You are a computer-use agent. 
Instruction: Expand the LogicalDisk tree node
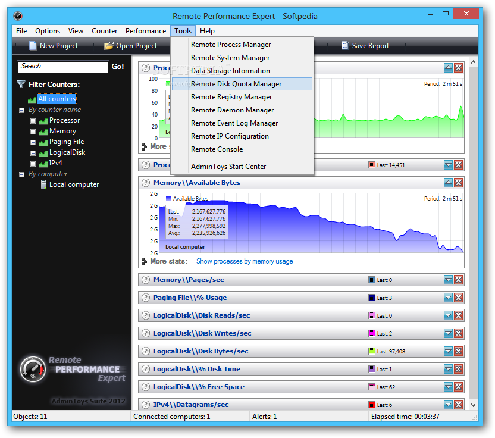pos(33,153)
